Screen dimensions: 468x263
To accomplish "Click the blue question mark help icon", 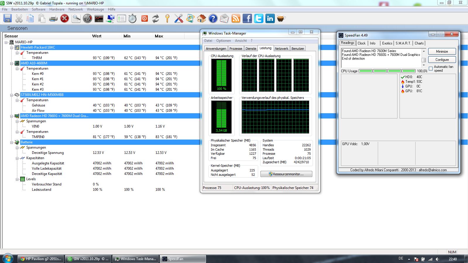I will pyautogui.click(x=213, y=18).
